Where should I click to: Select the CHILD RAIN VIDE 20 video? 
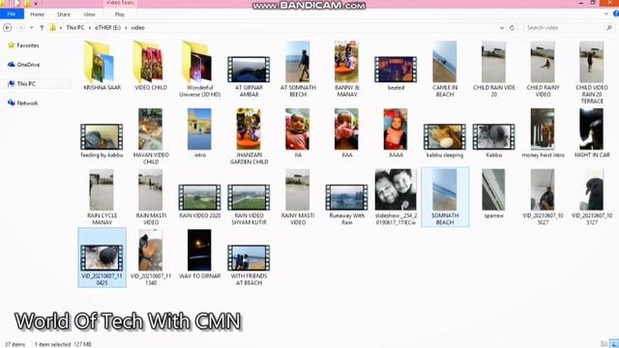click(x=494, y=69)
